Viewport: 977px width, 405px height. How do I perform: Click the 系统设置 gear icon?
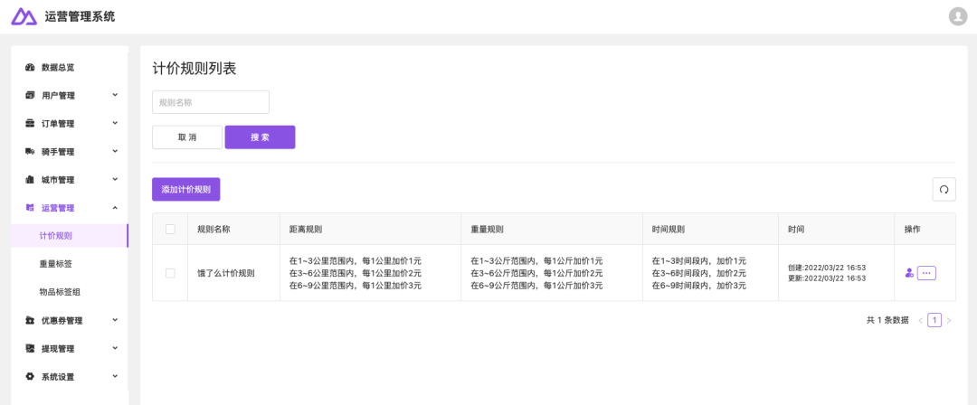tap(30, 377)
